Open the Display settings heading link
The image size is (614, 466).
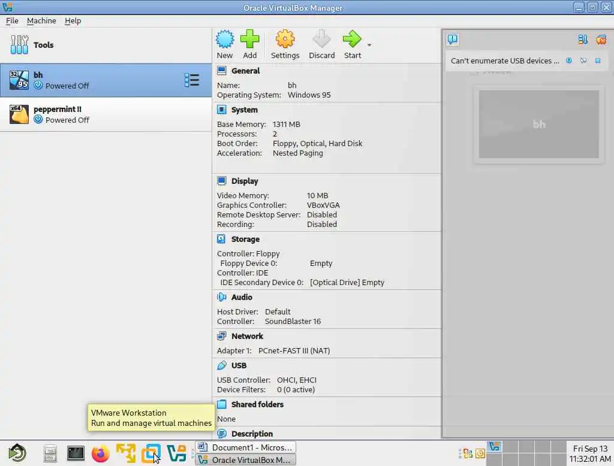(245, 181)
